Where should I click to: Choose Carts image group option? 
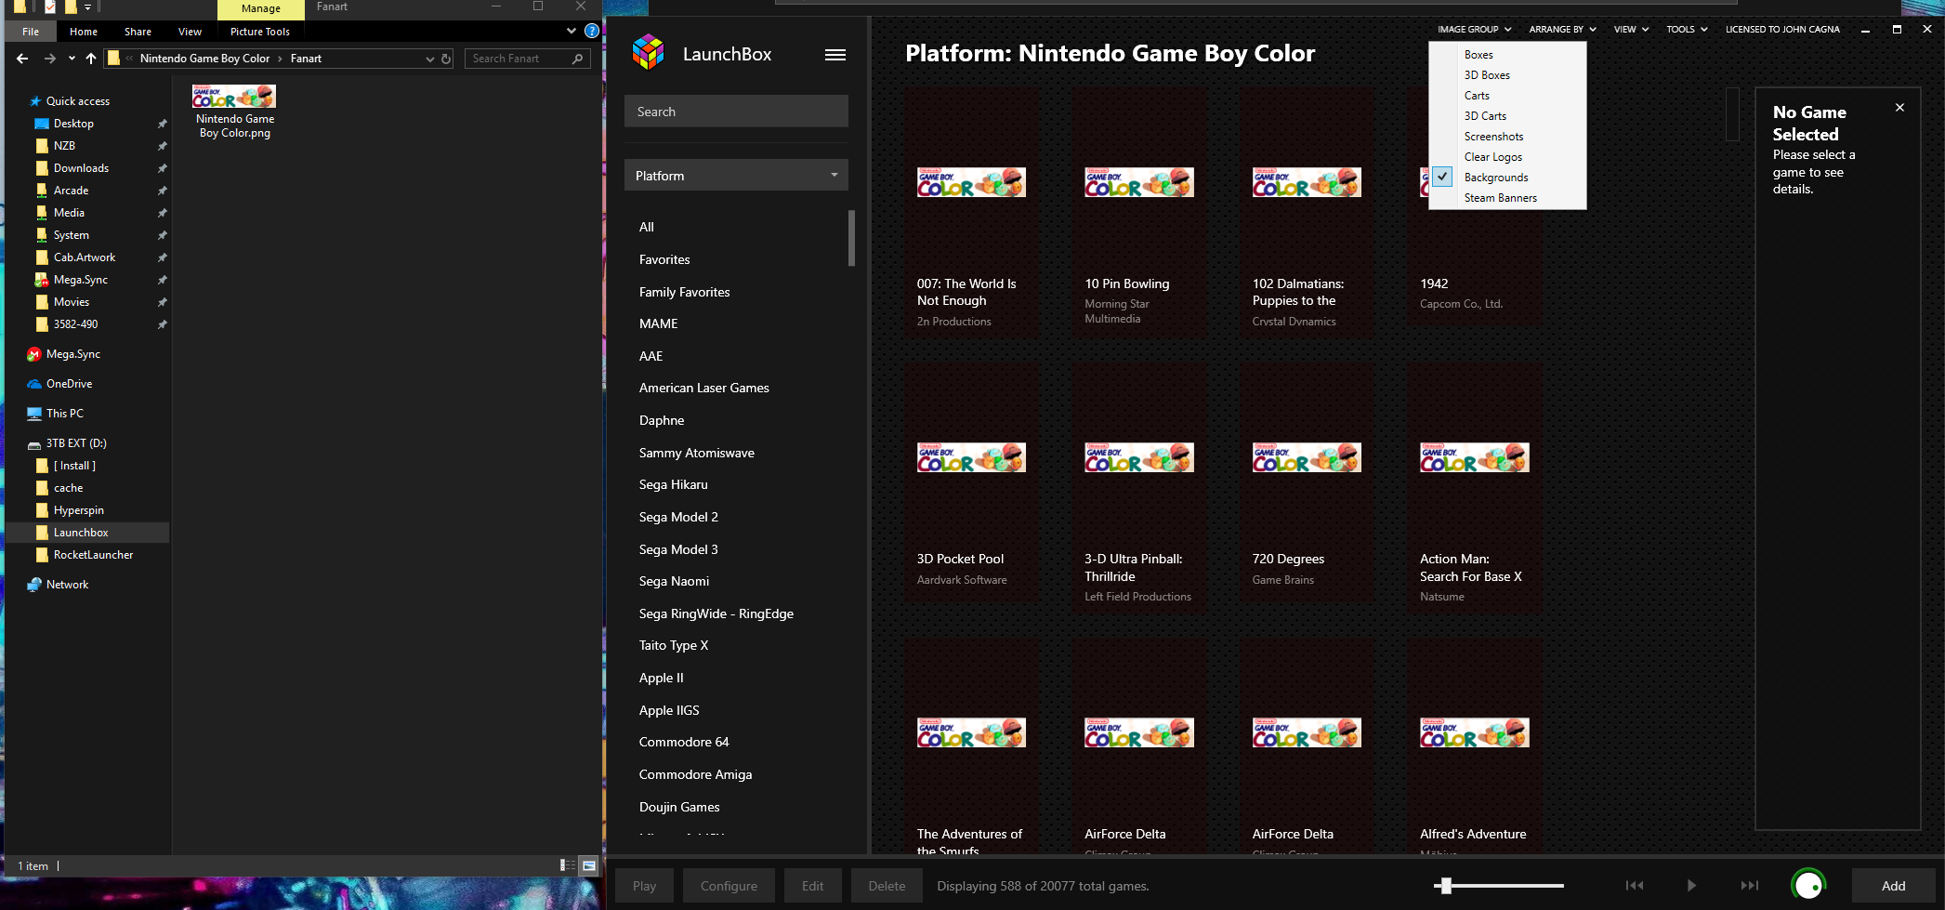coord(1477,96)
